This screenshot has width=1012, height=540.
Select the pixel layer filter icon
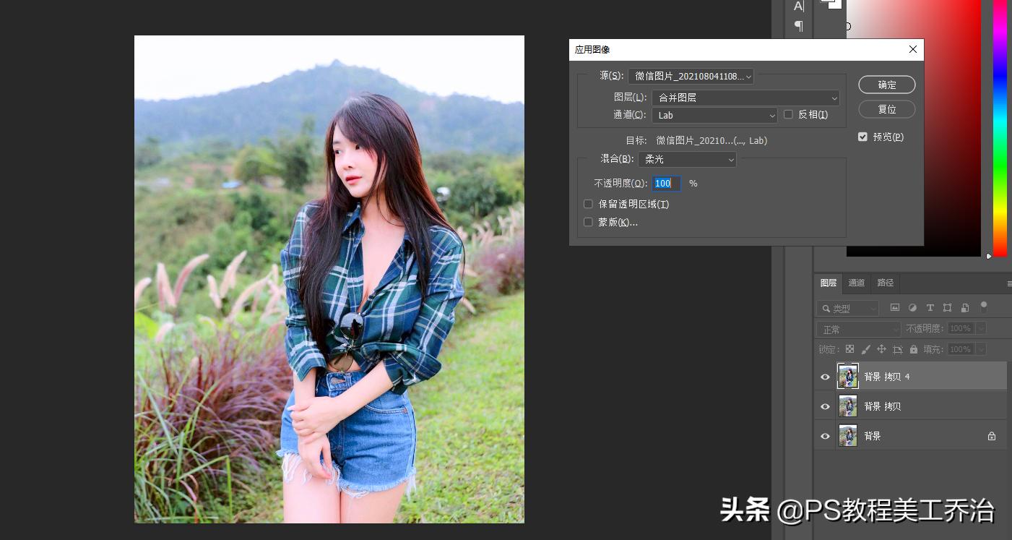(x=894, y=308)
